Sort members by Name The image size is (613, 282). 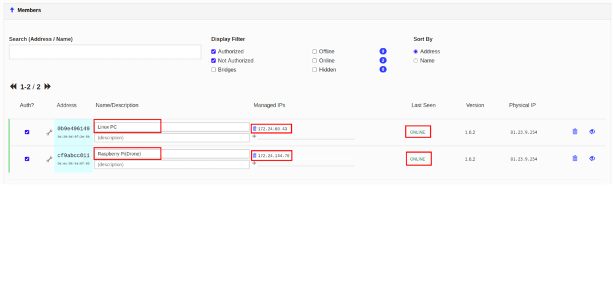(x=416, y=61)
